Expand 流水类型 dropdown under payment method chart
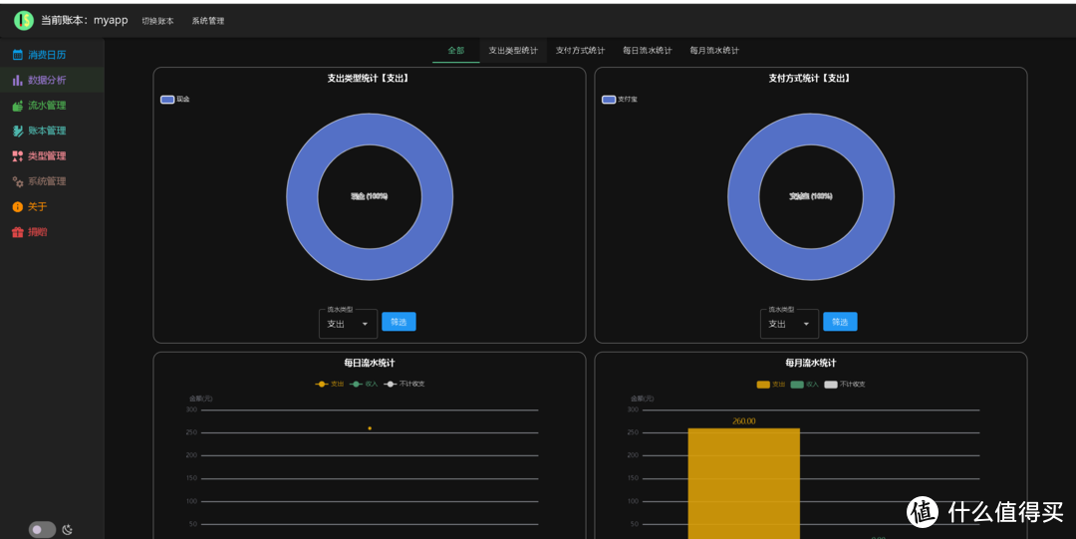Screen dimensions: 1076x539 pos(789,324)
